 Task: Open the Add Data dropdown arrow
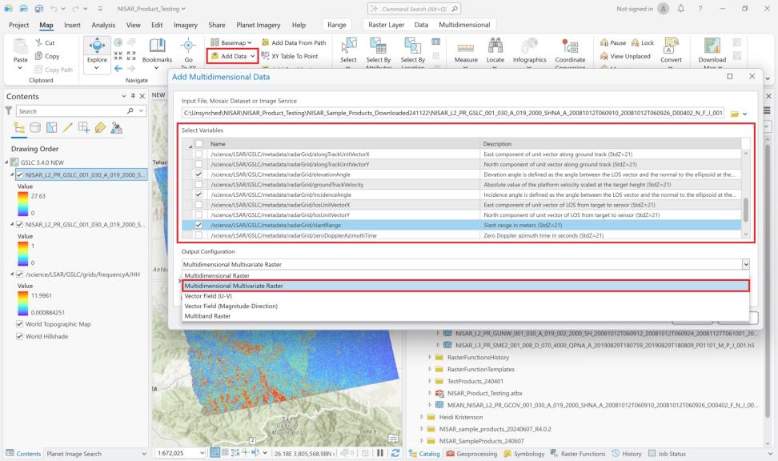[x=253, y=56]
